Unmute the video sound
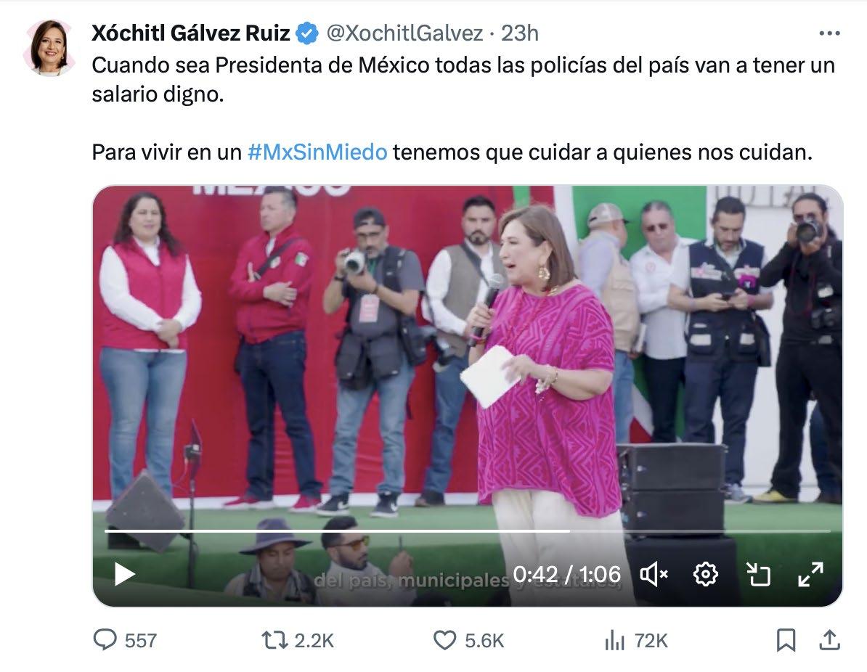The height and width of the screenshot is (672, 867). (654, 575)
